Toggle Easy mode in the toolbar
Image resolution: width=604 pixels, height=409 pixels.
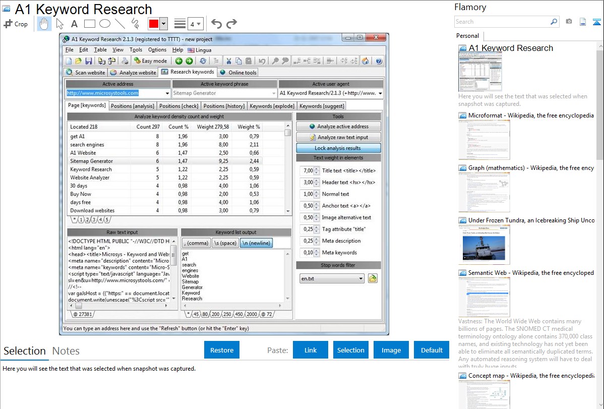pos(150,61)
